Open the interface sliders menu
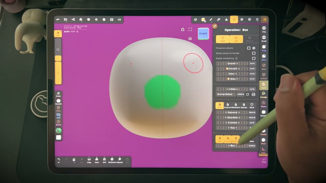This screenshot has height=183, width=326. (257, 20)
